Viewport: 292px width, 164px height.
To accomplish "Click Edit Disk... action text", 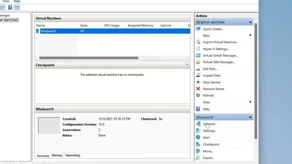I will [210, 69].
